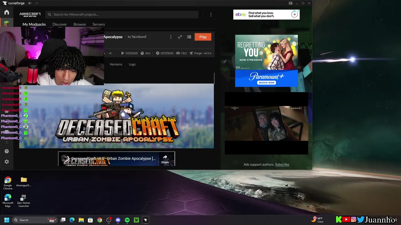Image resolution: width=401 pixels, height=225 pixels.
Task: Open the three-dot menu beside the search bar
Action: click(211, 15)
